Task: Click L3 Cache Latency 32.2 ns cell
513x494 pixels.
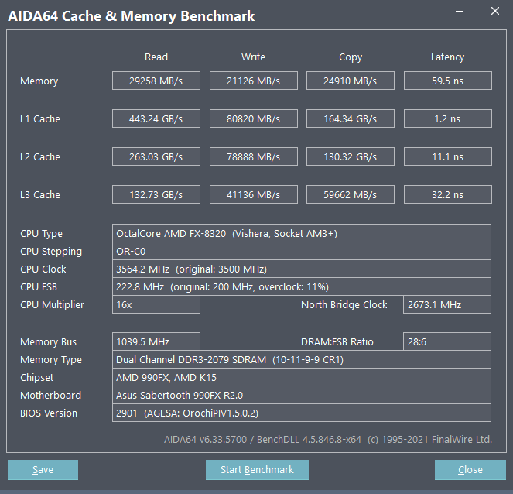Action: 448,194
